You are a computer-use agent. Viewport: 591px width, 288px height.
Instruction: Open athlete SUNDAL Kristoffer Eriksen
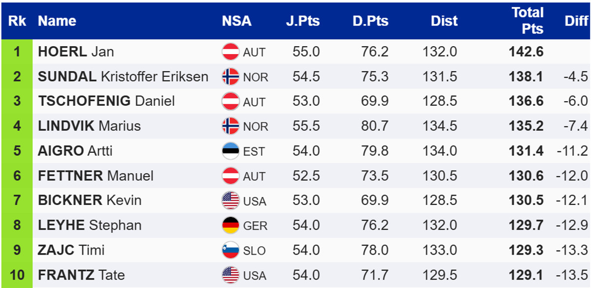pyautogui.click(x=123, y=77)
